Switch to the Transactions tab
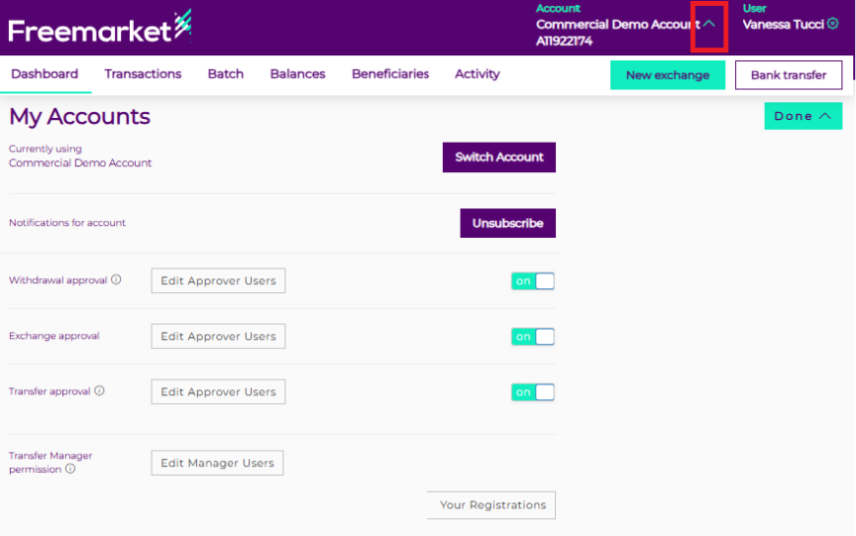 pos(143,74)
